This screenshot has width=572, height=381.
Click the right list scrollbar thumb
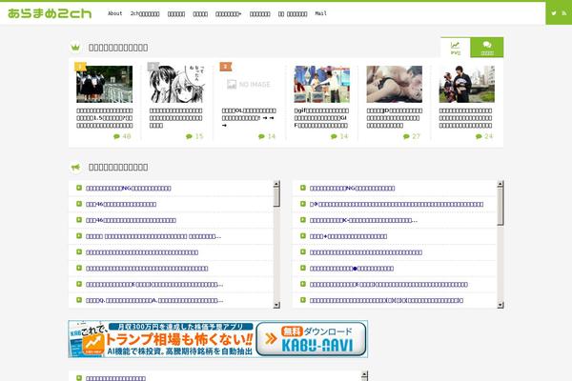pyautogui.click(x=500, y=207)
